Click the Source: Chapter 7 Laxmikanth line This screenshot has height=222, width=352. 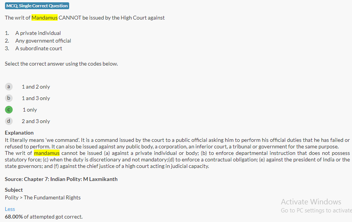61,179
